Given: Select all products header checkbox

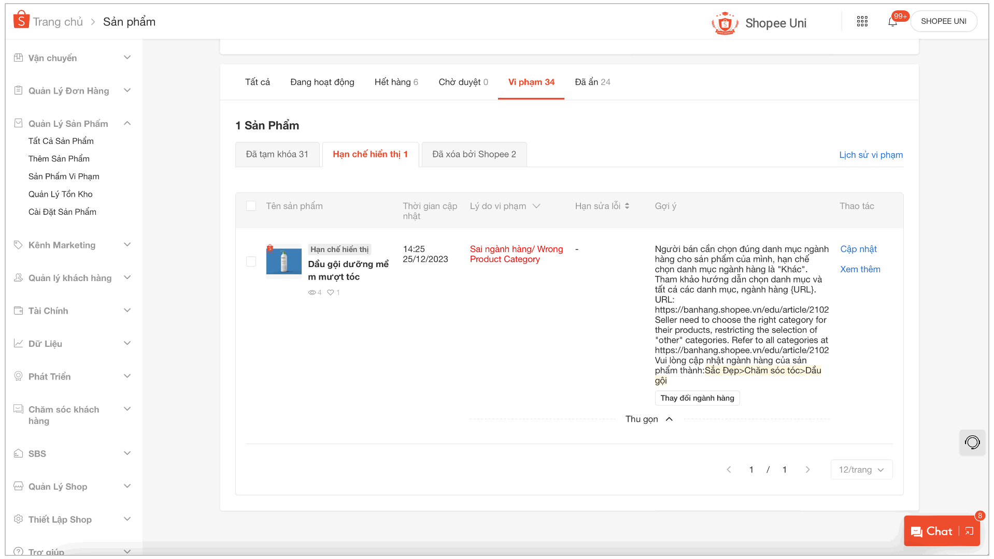Looking at the screenshot, I should 251,206.
